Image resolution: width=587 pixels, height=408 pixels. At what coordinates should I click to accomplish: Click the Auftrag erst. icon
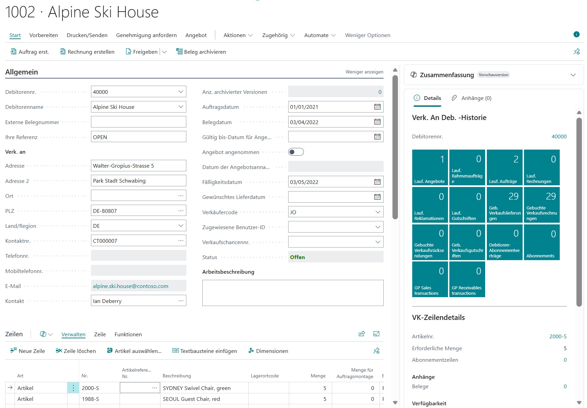[x=13, y=52]
